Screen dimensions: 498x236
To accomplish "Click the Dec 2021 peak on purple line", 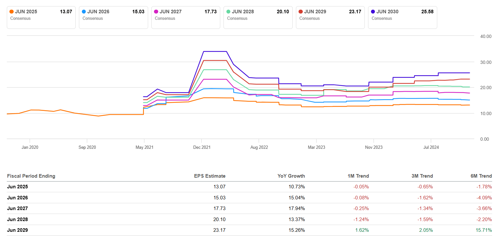I will (x=214, y=51).
